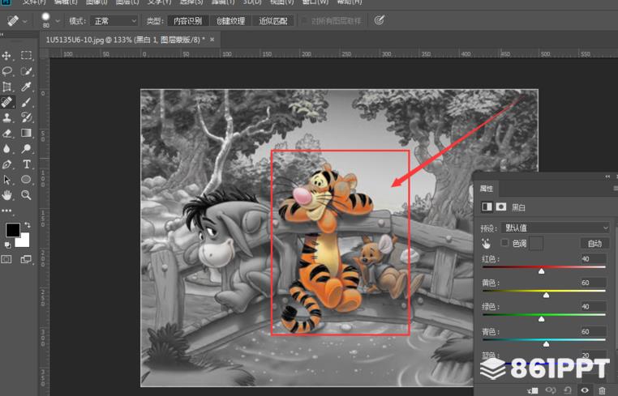
Task: Select the layer mask icon in Properties
Action: [501, 207]
